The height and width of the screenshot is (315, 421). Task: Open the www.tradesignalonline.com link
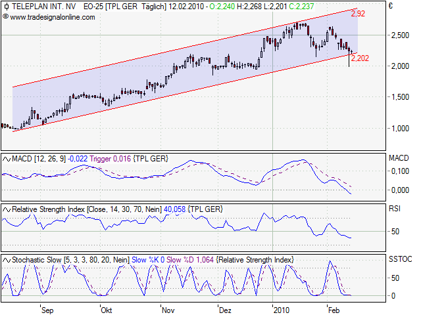coord(53,16)
